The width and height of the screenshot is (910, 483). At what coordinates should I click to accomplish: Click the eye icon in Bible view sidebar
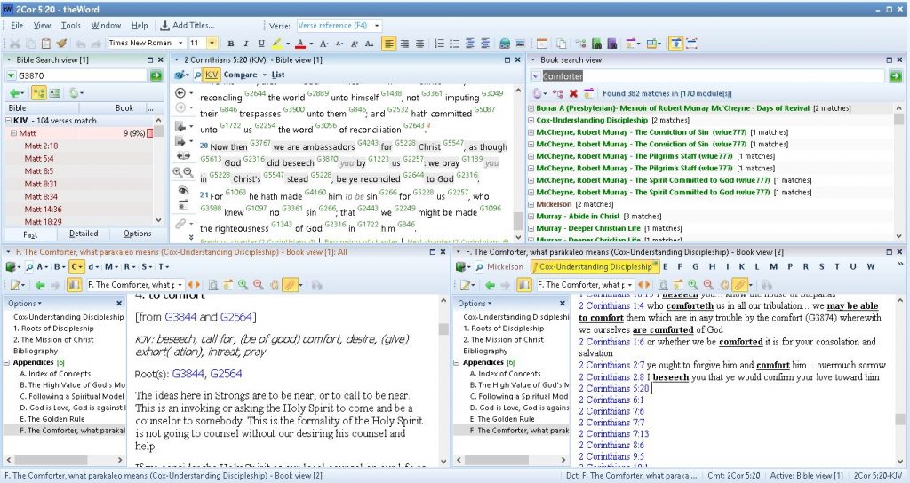point(183,190)
